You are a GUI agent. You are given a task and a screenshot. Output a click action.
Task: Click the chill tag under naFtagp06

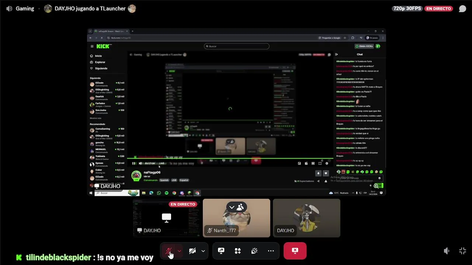[174, 180]
